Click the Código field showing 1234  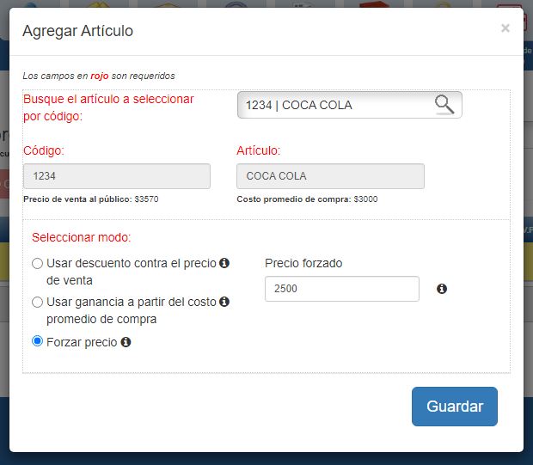point(117,176)
